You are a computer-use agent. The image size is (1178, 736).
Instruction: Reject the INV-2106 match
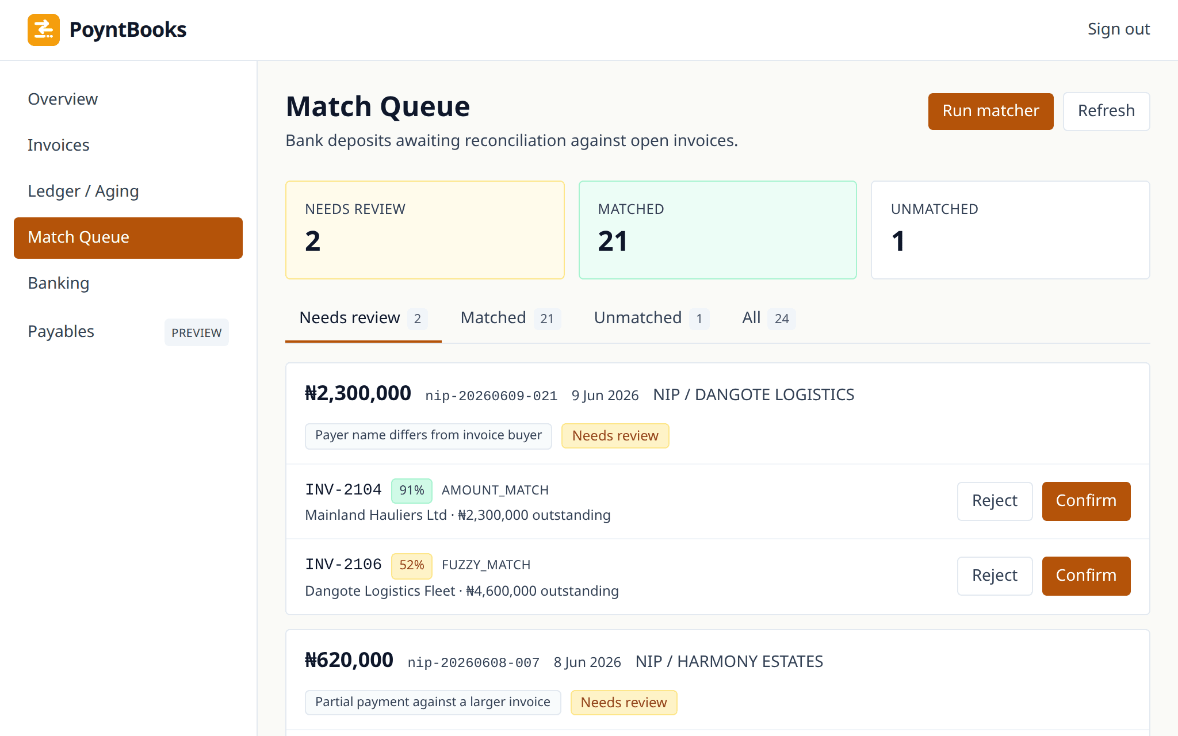995,576
